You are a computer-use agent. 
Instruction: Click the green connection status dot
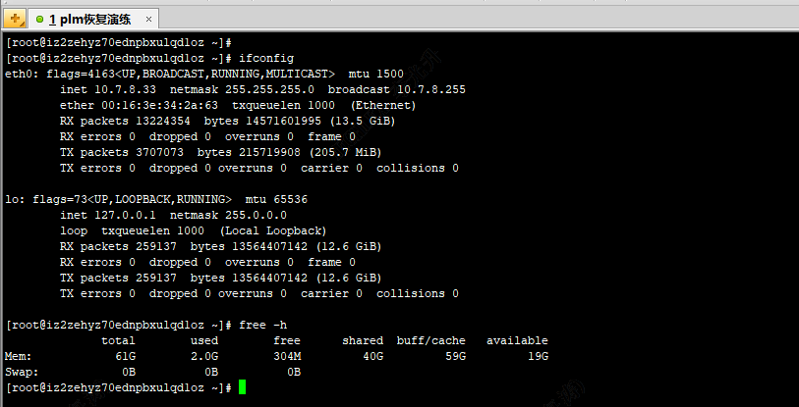click(x=40, y=20)
